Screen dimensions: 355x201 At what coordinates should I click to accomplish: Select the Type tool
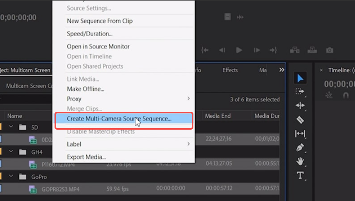click(x=300, y=176)
